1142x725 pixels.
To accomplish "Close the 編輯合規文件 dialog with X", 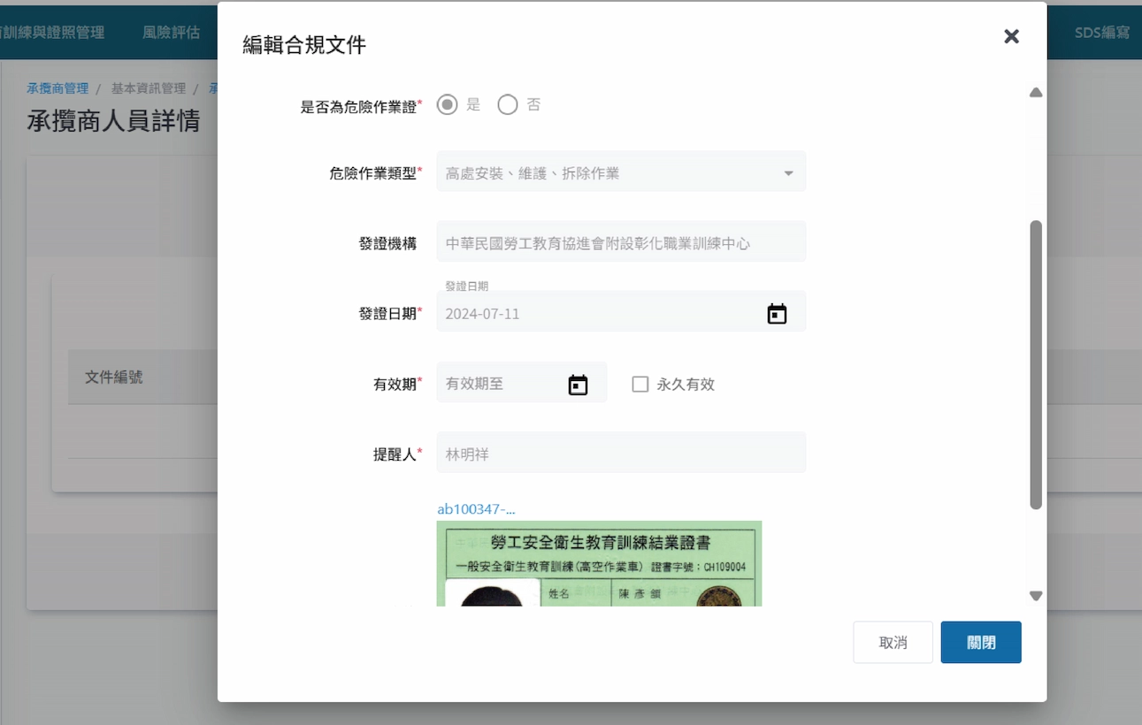I will [x=1011, y=36].
